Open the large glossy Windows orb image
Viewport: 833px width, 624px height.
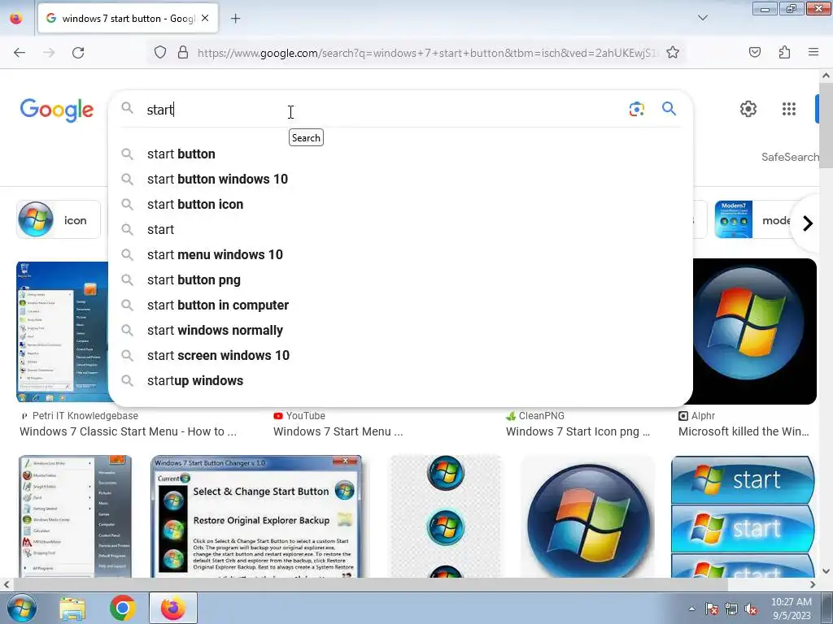pyautogui.click(x=587, y=516)
